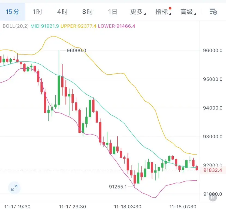This screenshot has height=210, width=226.
Task: Expand chart to fullscreen with arrows icon
Action: tap(14, 188)
